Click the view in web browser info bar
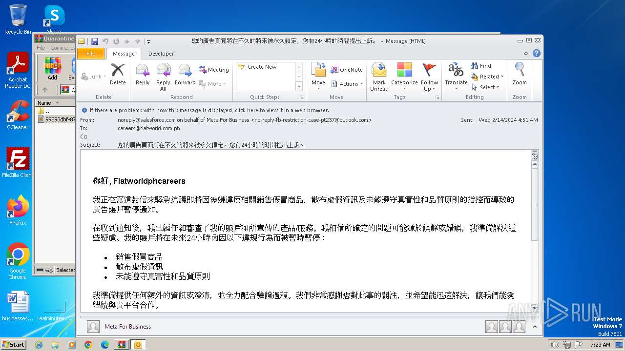The height and width of the screenshot is (351, 625). pyautogui.click(x=209, y=110)
